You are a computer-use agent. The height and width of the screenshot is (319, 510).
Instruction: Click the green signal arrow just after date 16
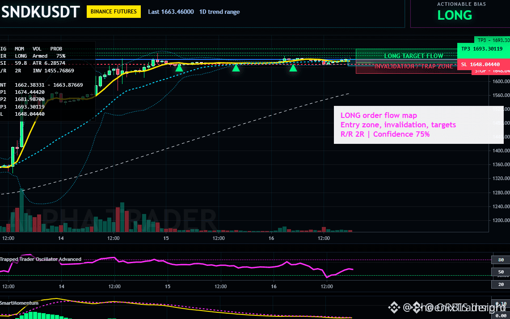click(293, 68)
